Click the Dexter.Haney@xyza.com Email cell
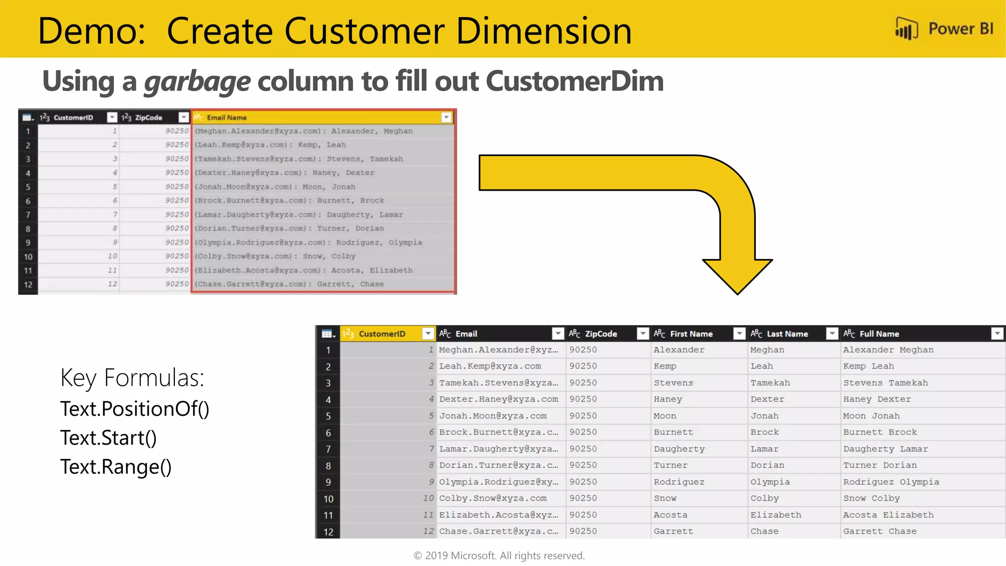The width and height of the screenshot is (1006, 566). tap(501, 399)
